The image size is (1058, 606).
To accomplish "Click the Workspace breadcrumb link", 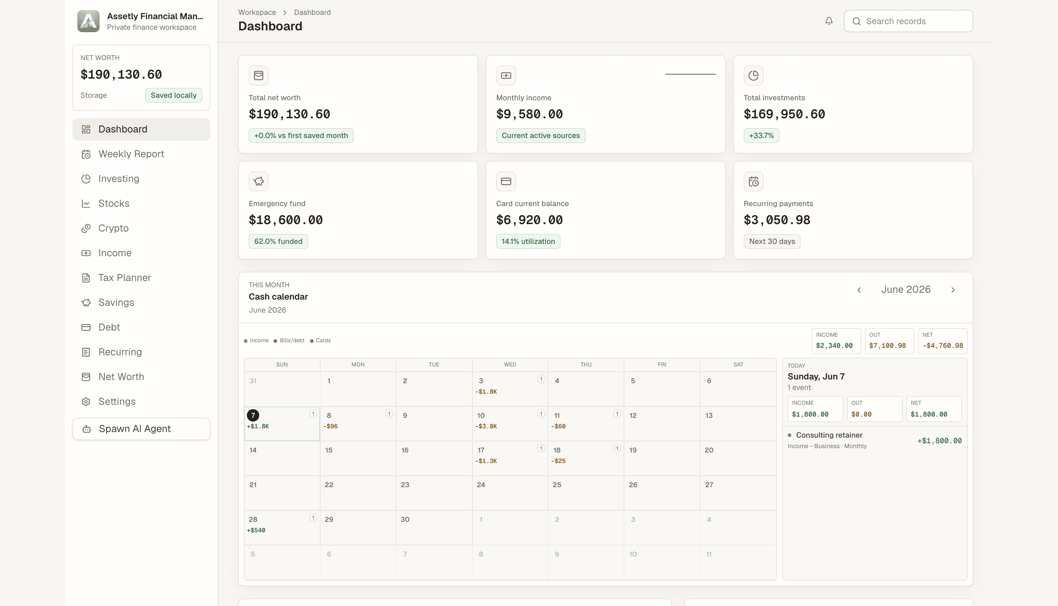I will coord(257,12).
